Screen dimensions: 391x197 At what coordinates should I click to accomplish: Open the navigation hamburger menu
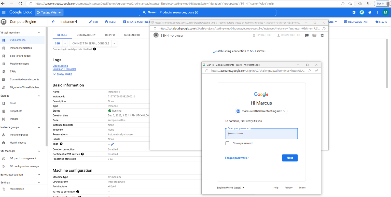click(x=4, y=12)
